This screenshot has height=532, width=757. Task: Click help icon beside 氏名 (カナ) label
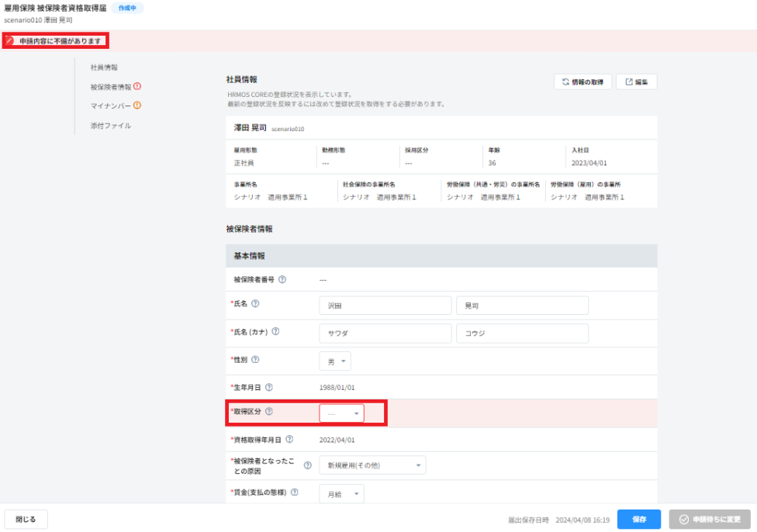tap(275, 331)
